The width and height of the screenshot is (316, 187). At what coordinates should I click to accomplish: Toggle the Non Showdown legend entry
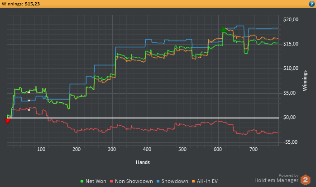click(x=131, y=181)
